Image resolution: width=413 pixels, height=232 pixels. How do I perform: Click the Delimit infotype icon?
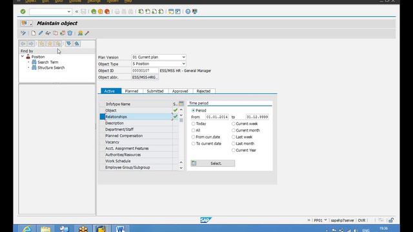click(63, 33)
